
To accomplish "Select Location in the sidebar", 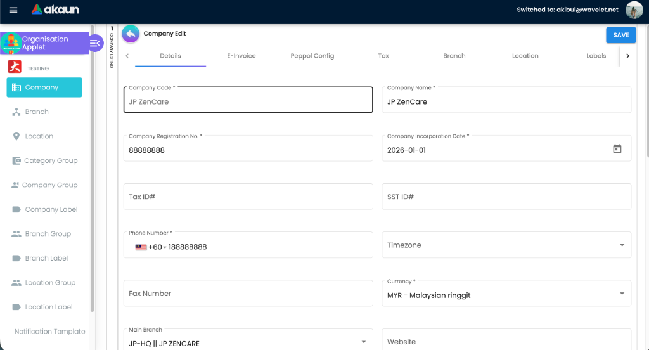I will point(44,136).
